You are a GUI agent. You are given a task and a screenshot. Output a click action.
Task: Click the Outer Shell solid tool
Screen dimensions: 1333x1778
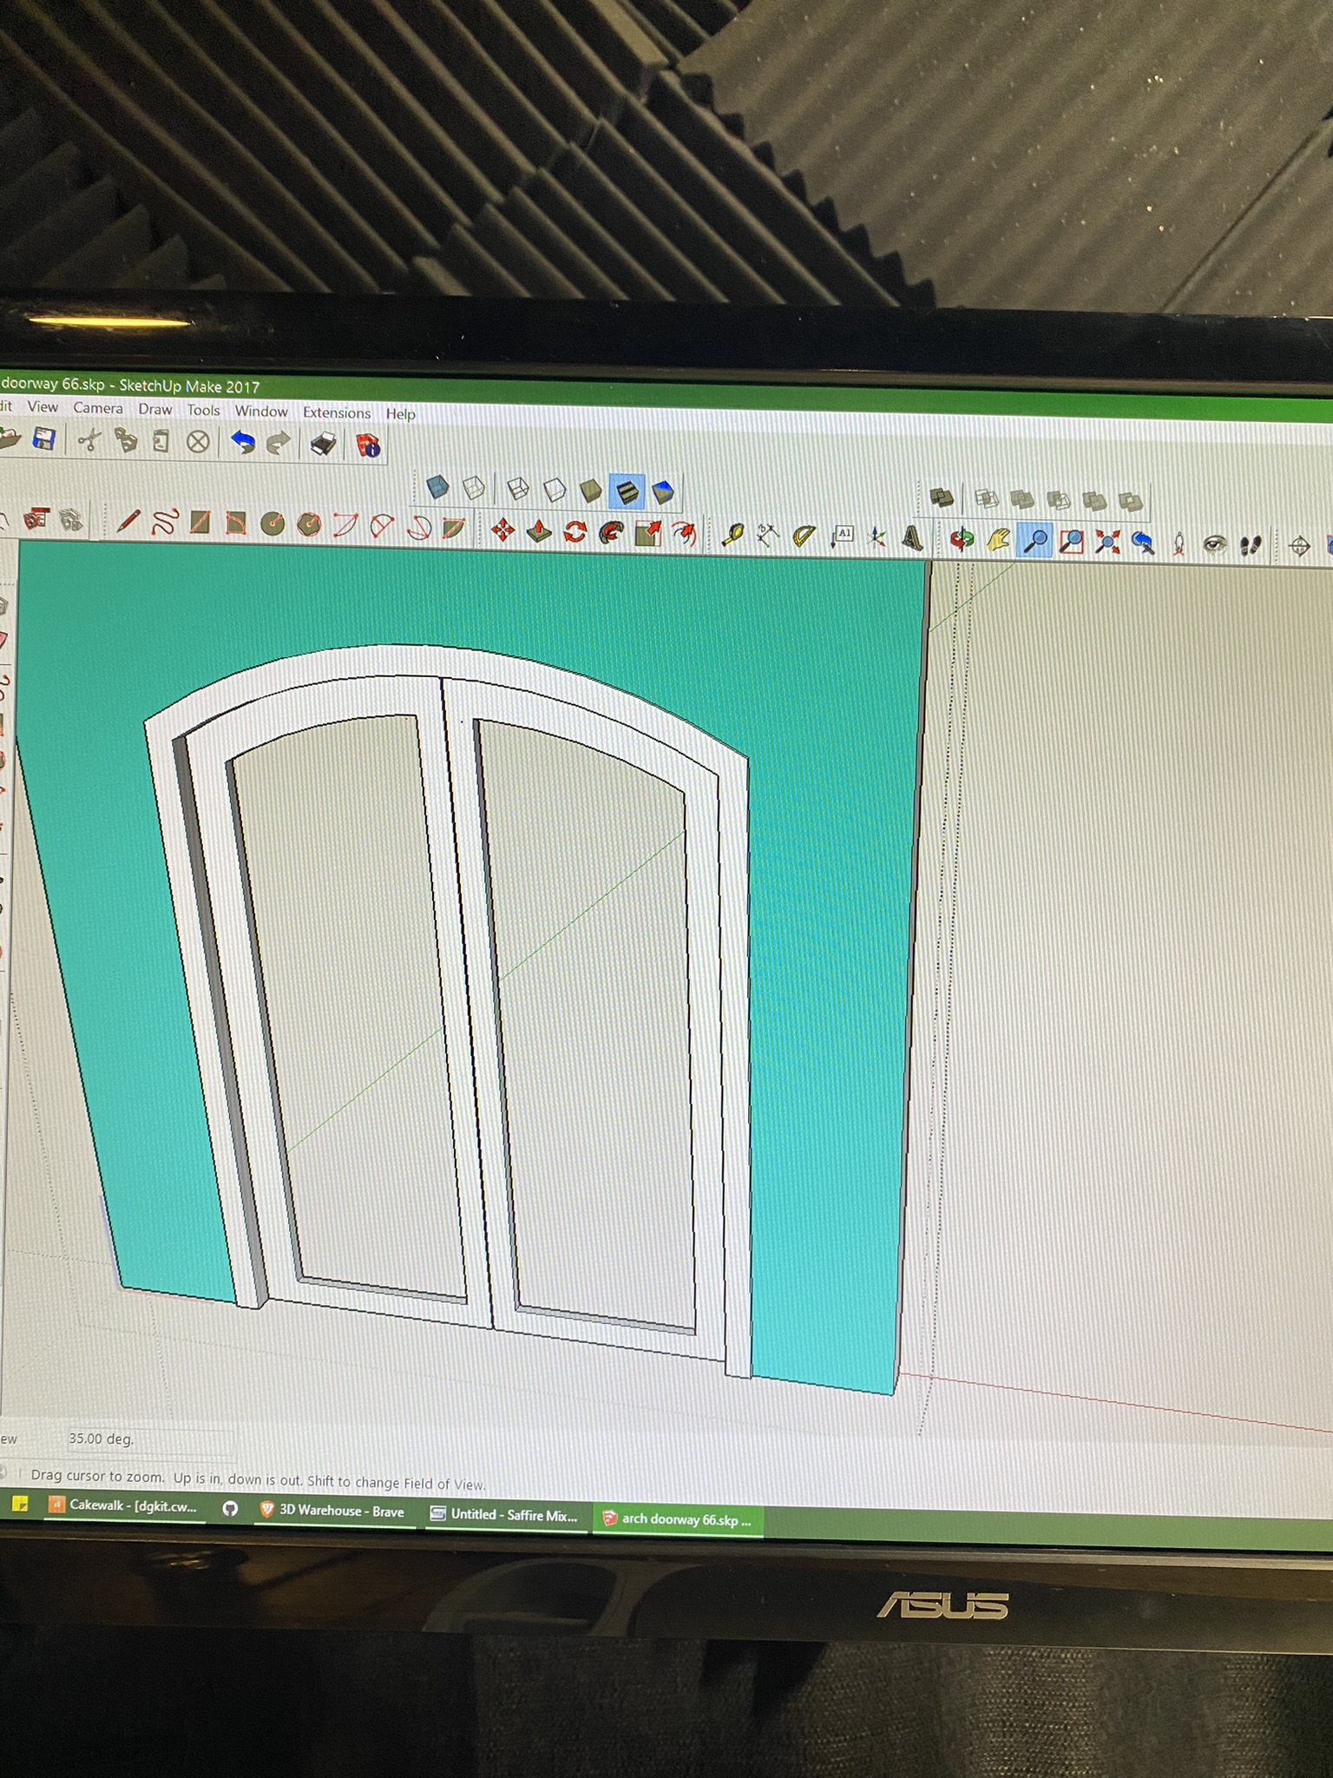coord(942,498)
